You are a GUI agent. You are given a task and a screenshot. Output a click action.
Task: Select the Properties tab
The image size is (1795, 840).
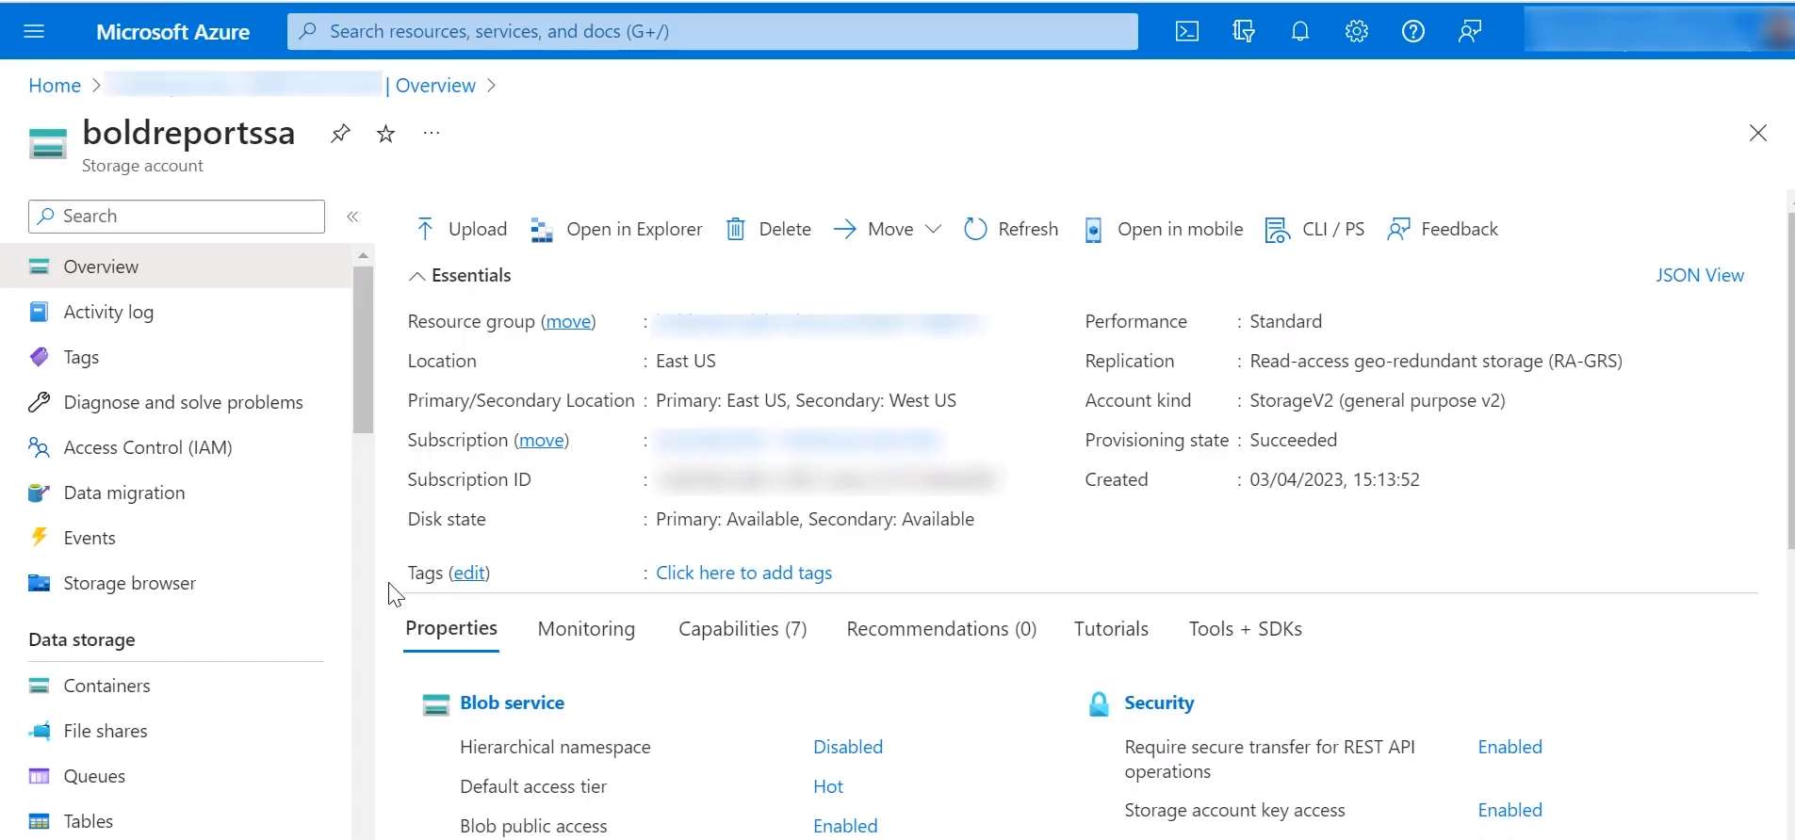coord(451,628)
